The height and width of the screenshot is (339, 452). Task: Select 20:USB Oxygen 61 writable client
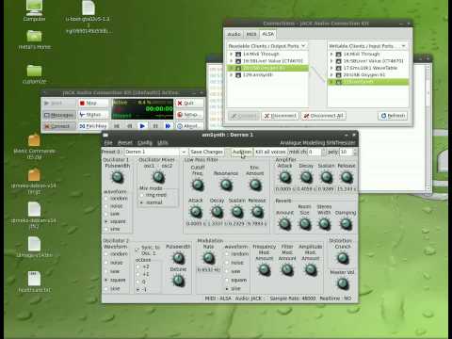tap(364, 74)
